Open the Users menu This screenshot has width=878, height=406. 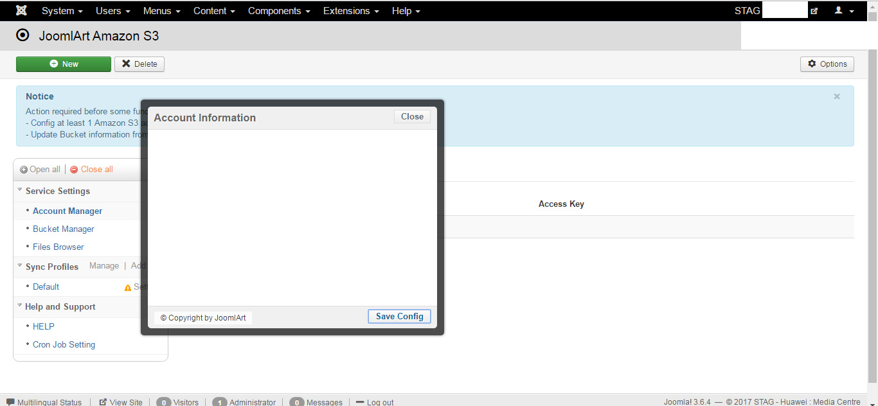click(112, 11)
